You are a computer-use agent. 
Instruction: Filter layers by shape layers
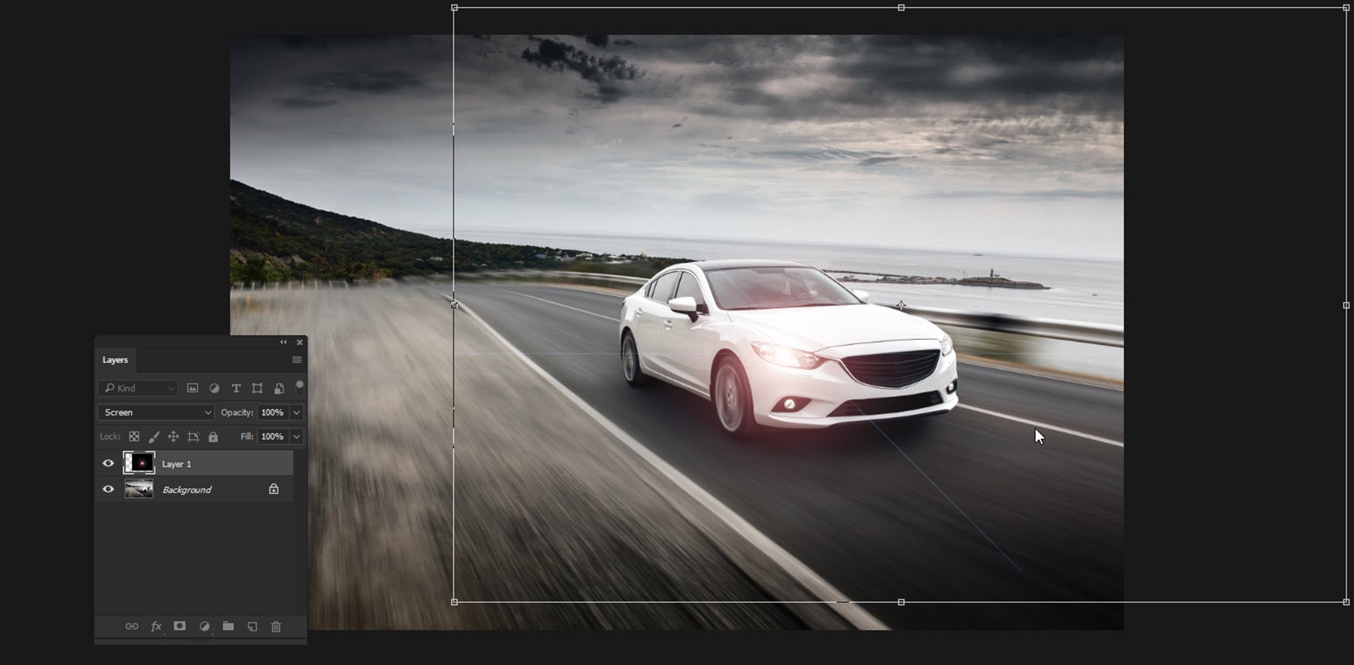pyautogui.click(x=258, y=388)
